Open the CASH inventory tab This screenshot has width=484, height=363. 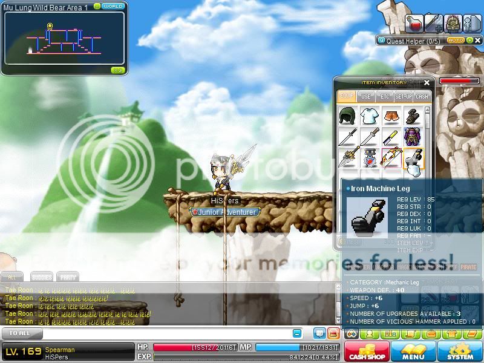click(422, 96)
